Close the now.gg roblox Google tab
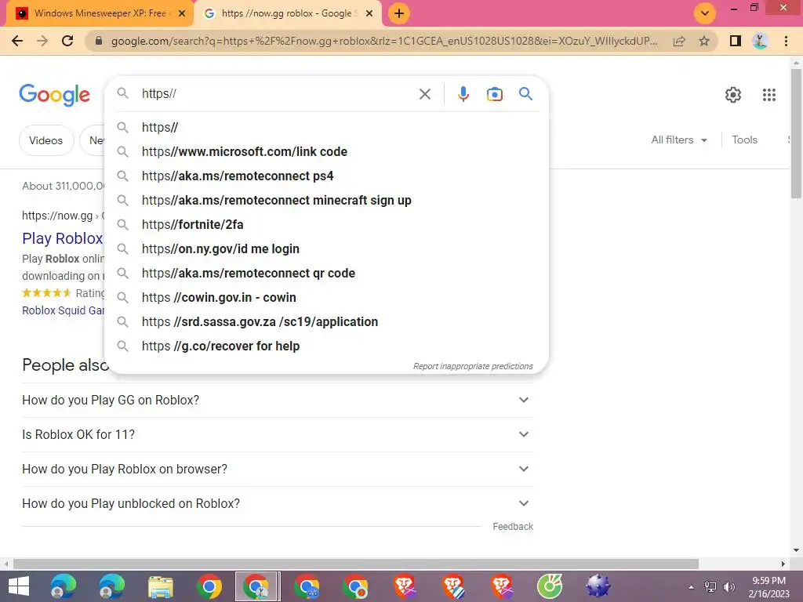The height and width of the screenshot is (602, 803). [x=369, y=13]
